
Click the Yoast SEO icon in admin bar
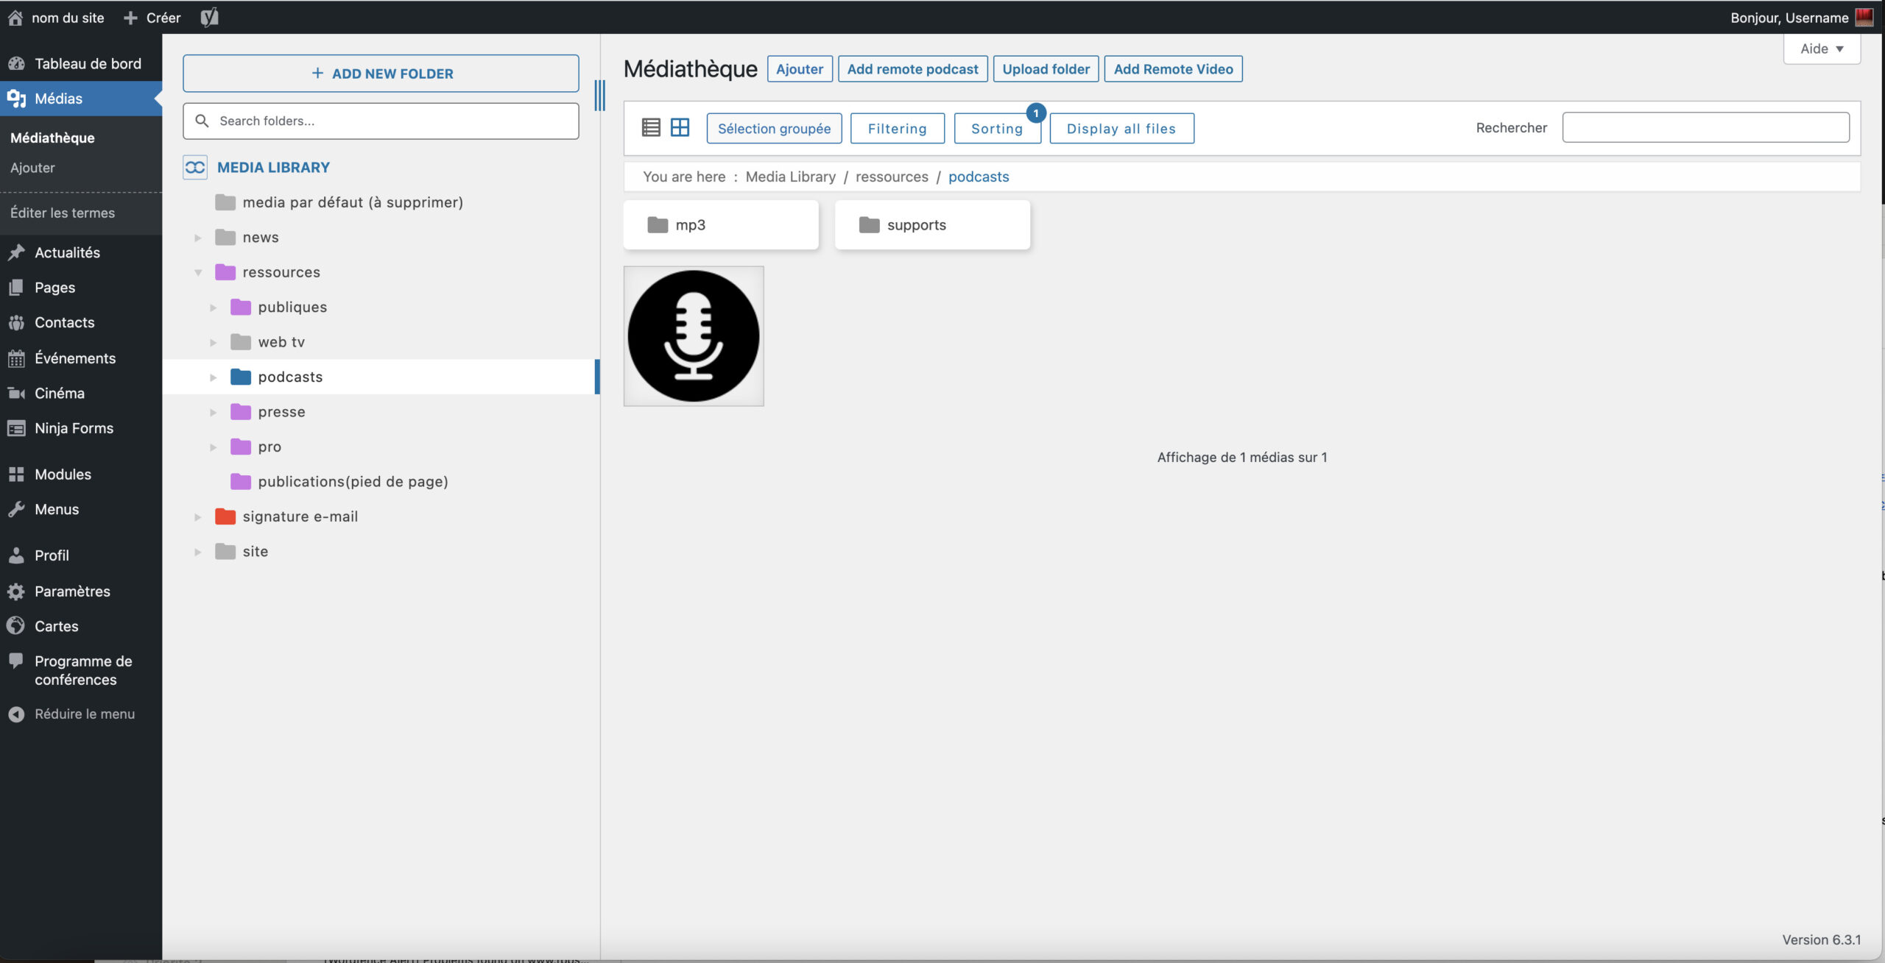209,18
